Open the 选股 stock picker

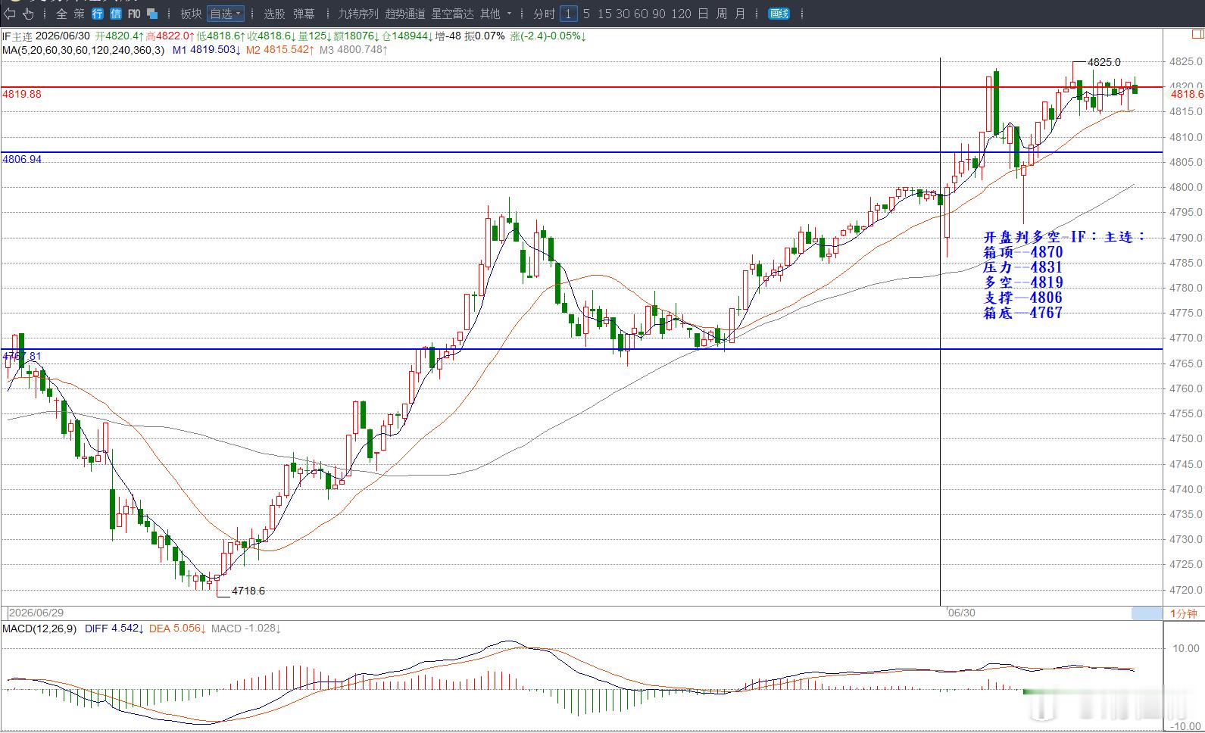(274, 14)
